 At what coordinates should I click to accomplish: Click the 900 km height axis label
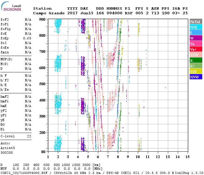(42, 20)
